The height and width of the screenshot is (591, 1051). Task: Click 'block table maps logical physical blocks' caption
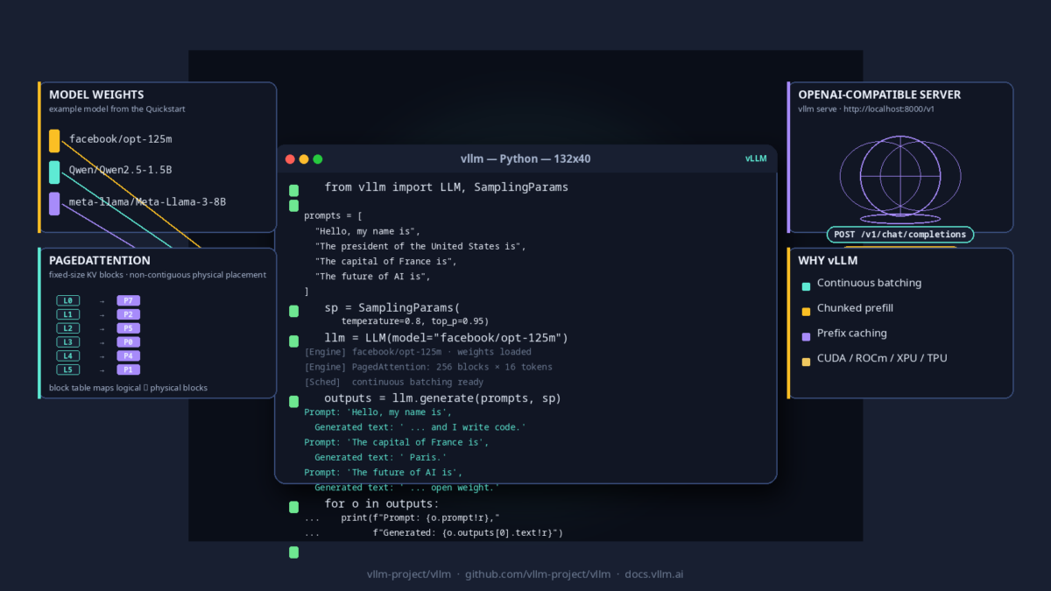128,387
